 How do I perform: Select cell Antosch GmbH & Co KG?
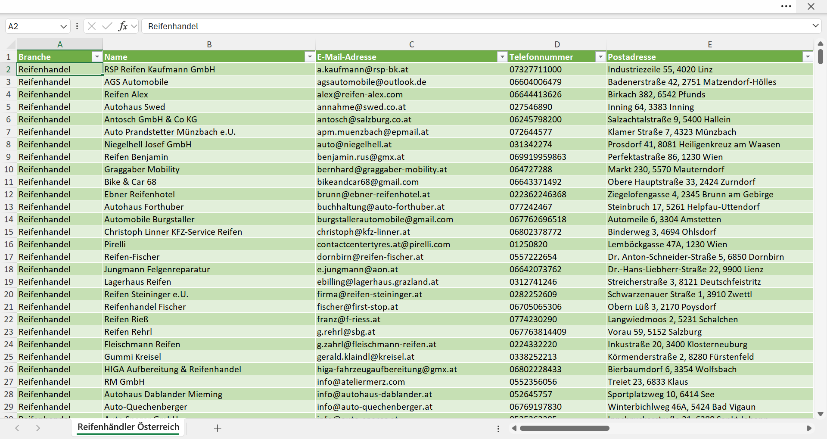pos(209,119)
